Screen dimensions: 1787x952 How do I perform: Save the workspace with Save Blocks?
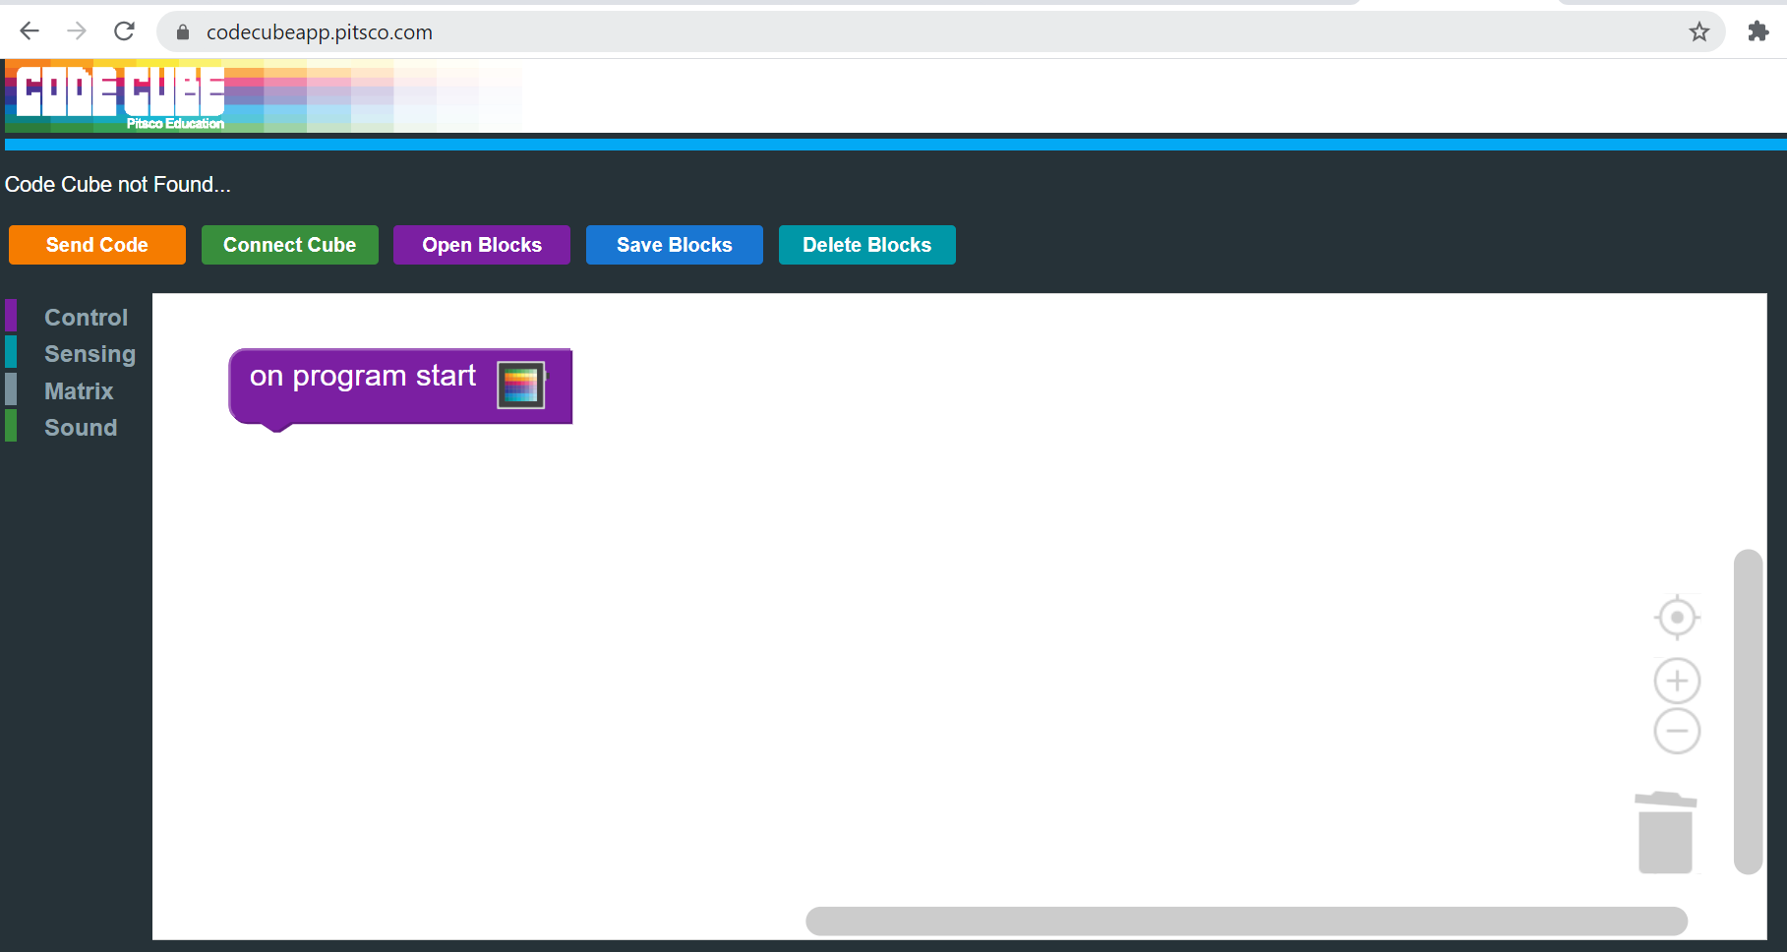[x=674, y=245]
